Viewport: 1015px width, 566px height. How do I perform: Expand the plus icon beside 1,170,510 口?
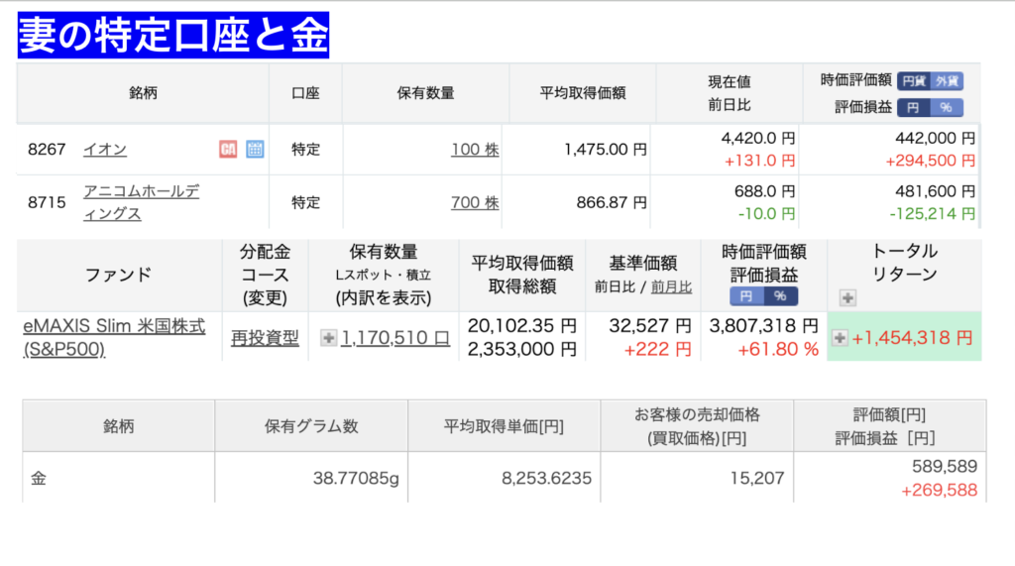(x=328, y=337)
